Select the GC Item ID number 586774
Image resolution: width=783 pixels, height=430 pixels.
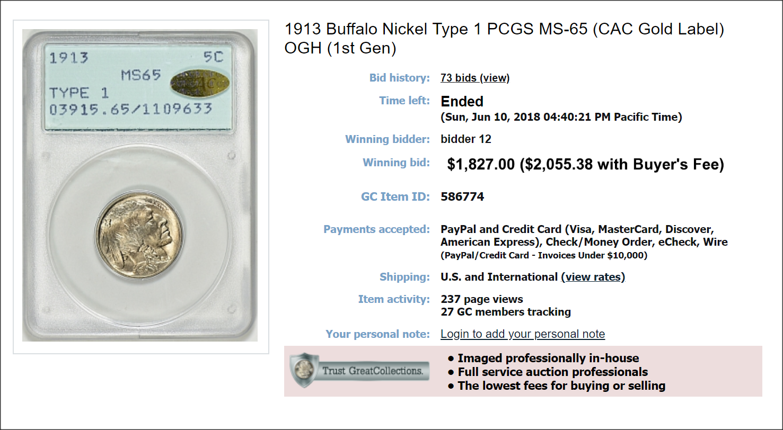tap(462, 197)
